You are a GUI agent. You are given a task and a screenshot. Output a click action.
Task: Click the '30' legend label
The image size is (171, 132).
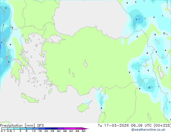pyautogui.click(x=59, y=131)
